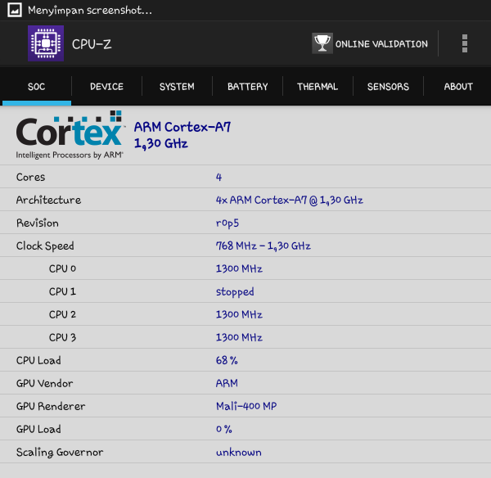The height and width of the screenshot is (478, 491).
Task: Tap the 'Architecture' label
Action: click(48, 200)
